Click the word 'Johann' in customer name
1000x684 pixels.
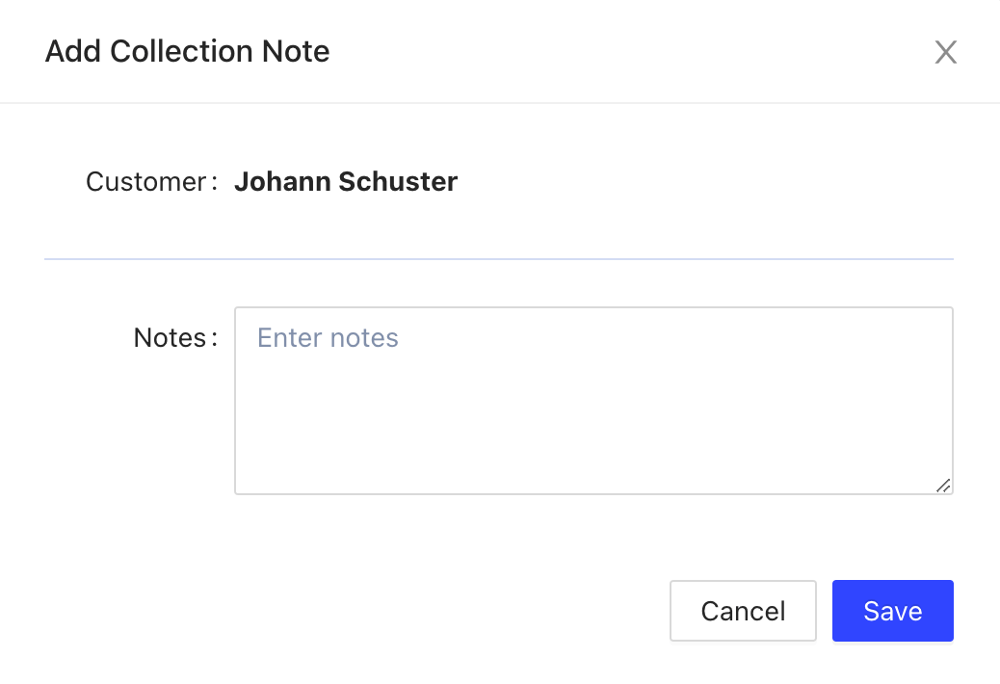[x=282, y=181]
